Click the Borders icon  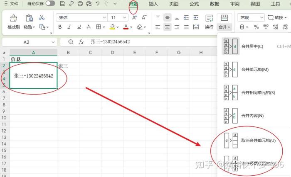[x=99, y=27]
